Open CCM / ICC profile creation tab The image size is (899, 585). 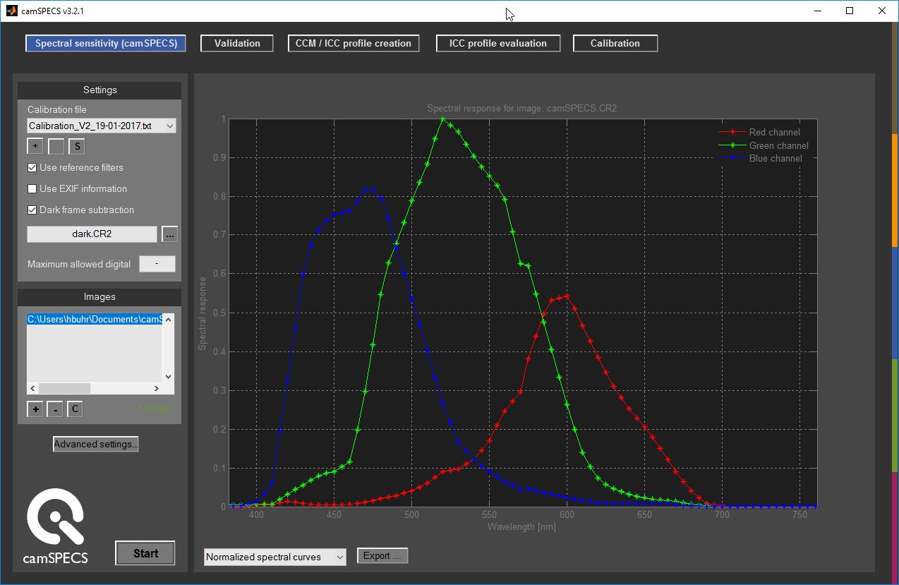pyautogui.click(x=354, y=43)
